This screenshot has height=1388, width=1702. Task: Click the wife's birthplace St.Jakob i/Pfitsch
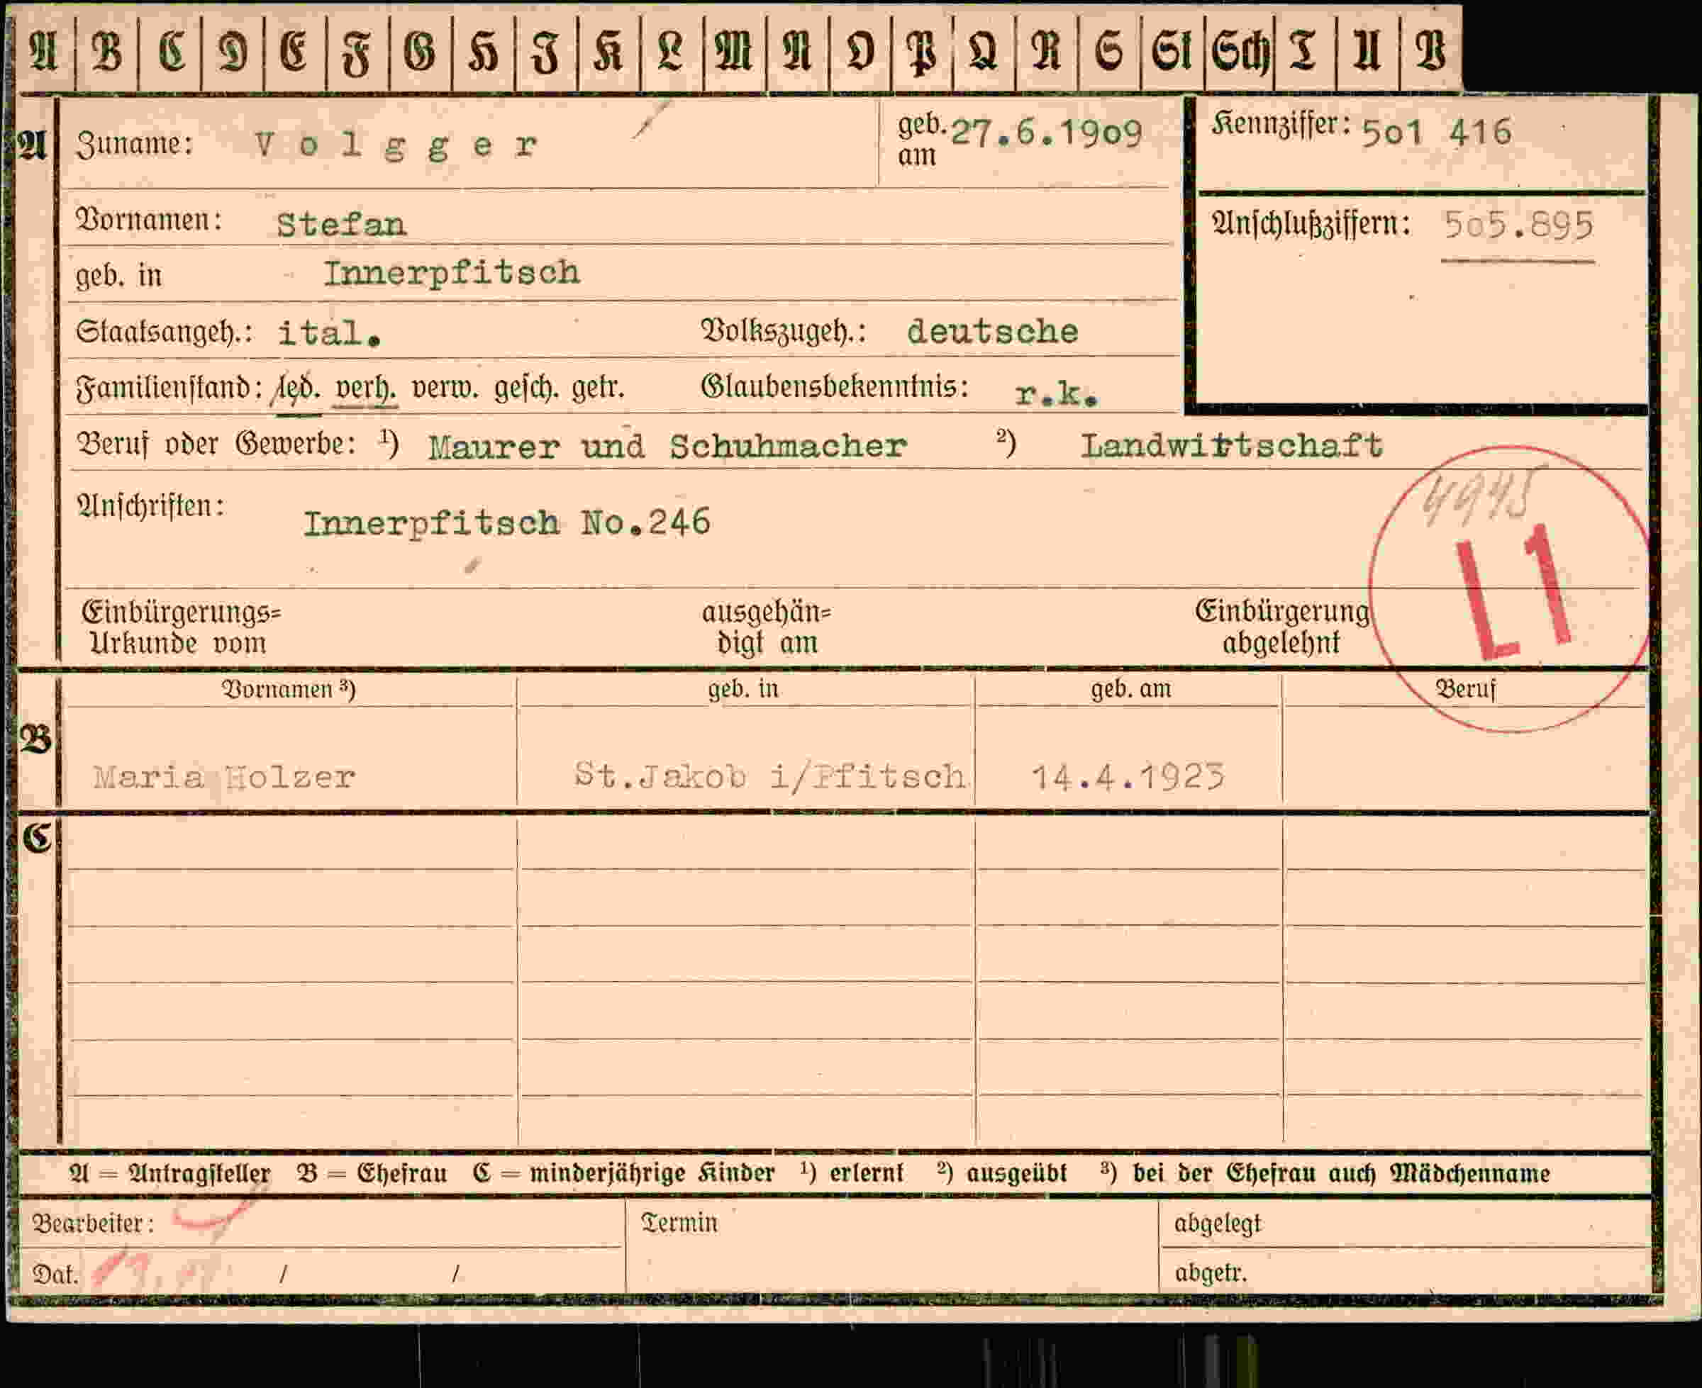pos(769,776)
